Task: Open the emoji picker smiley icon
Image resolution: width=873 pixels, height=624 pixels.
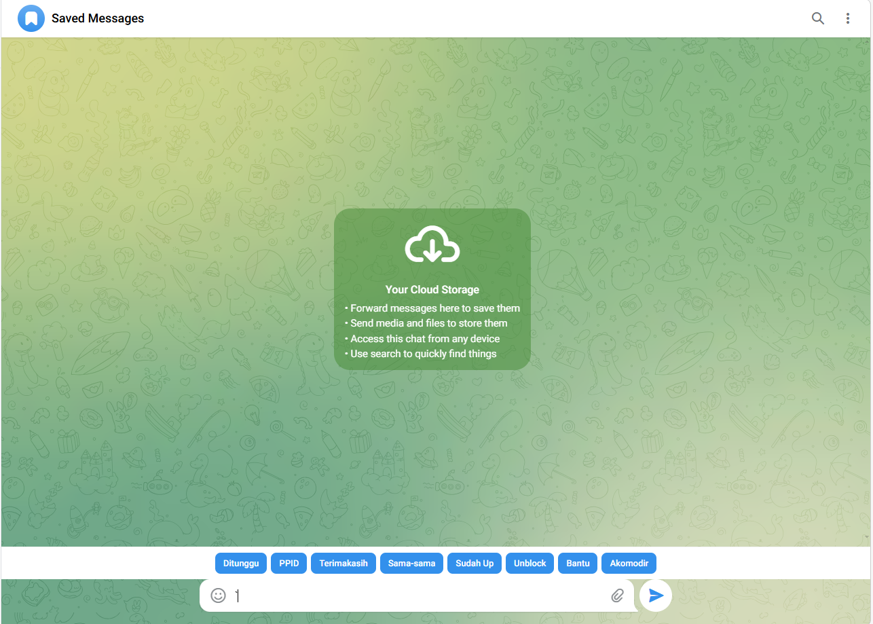Action: click(218, 595)
